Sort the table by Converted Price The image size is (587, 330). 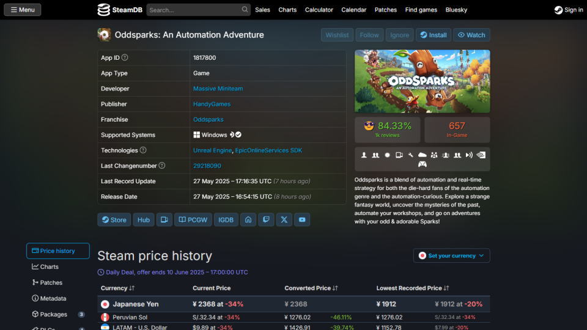311,288
